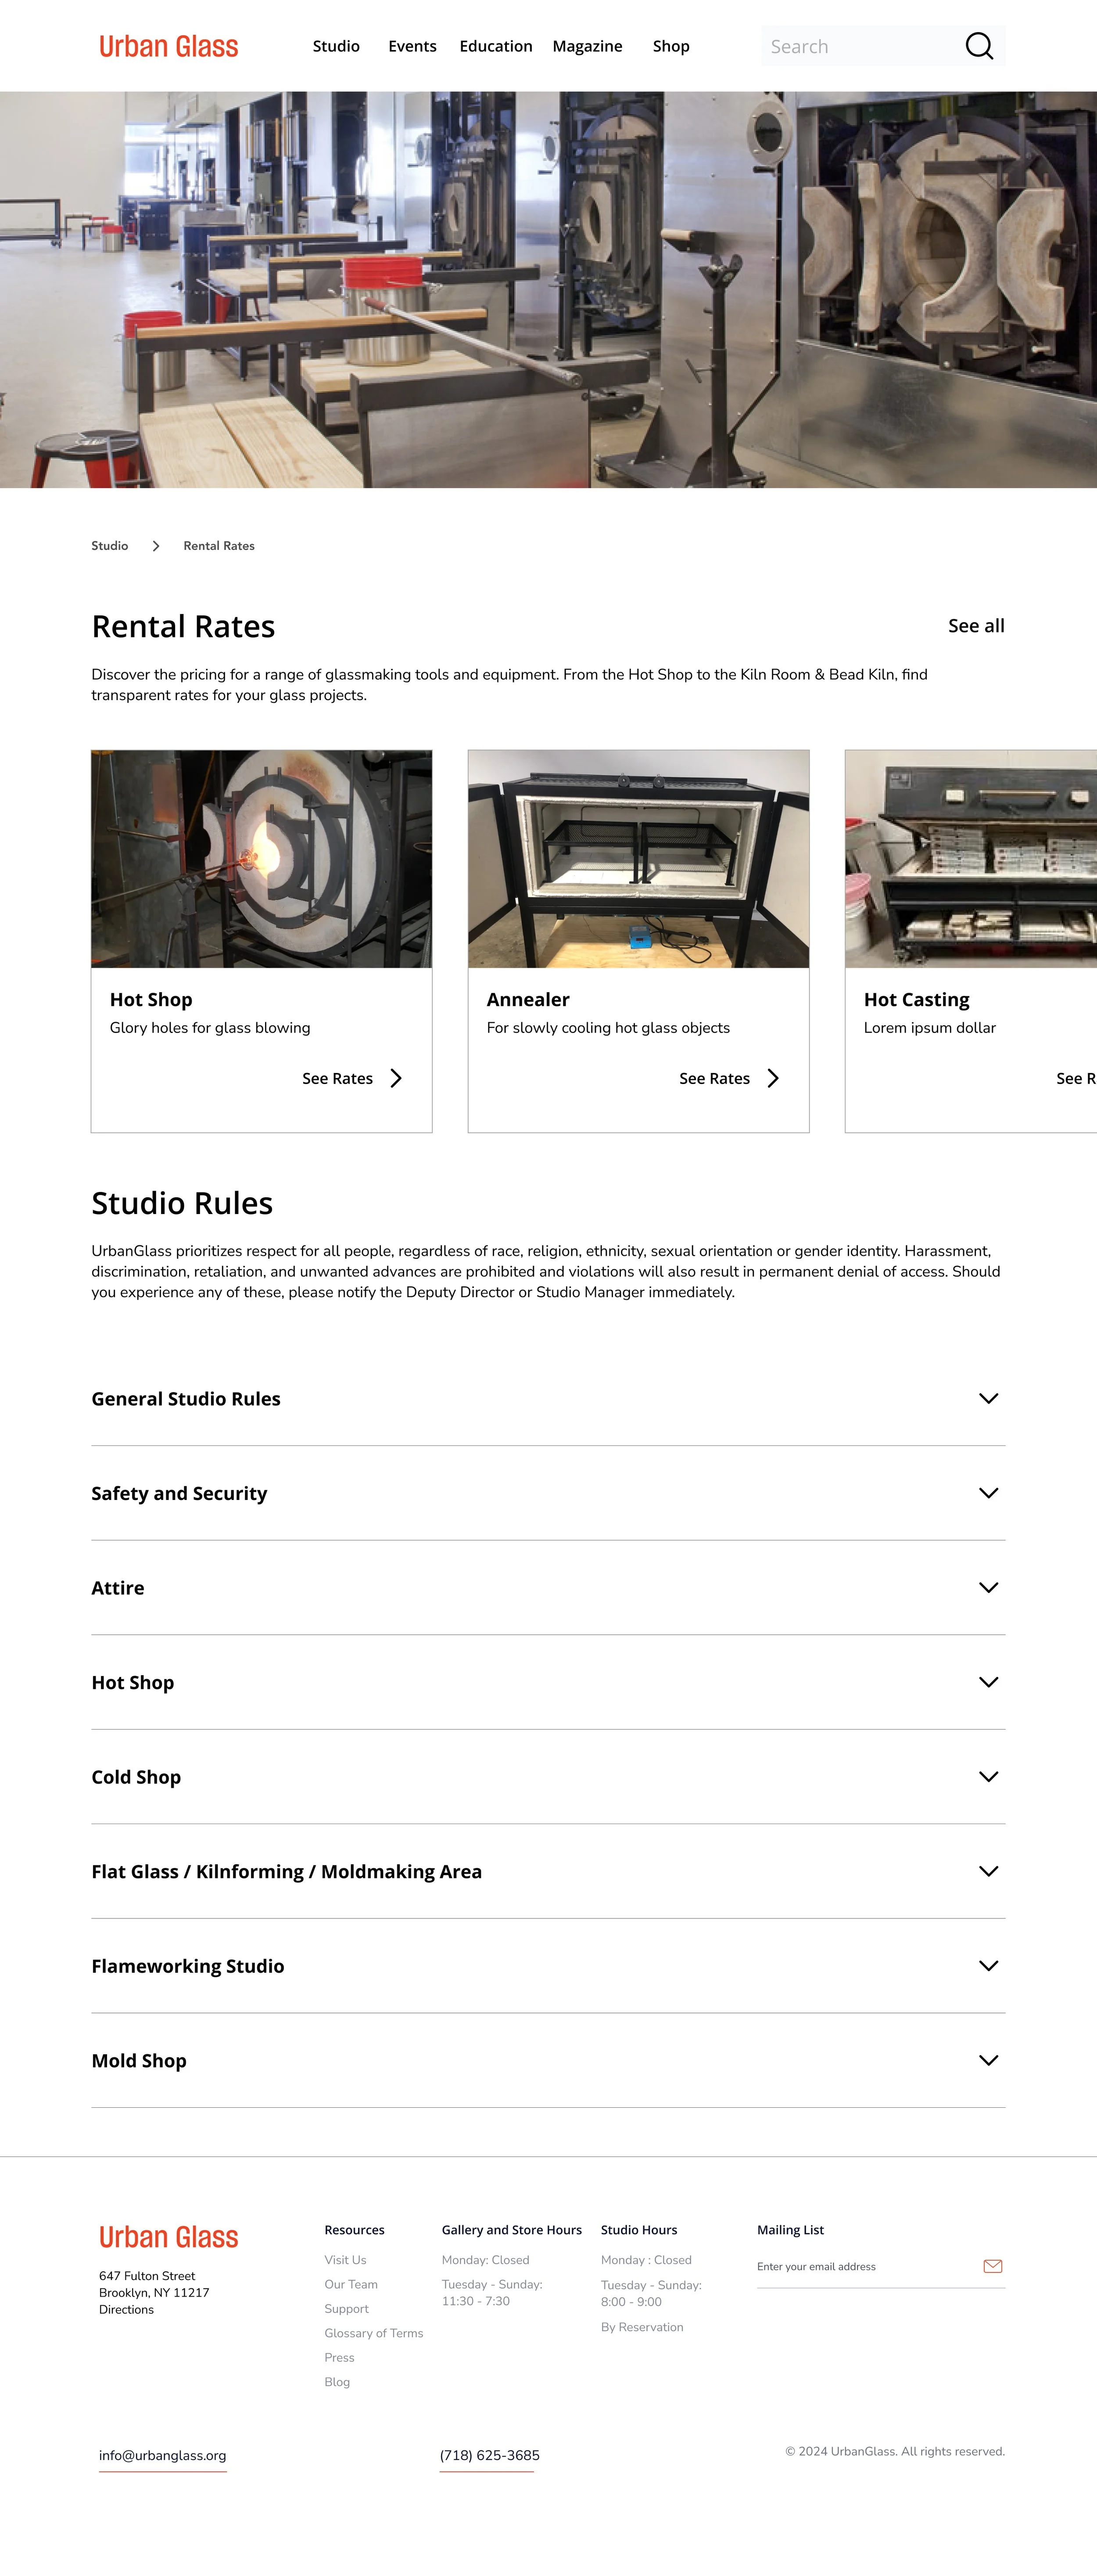Click the info@urbanglass.org email link
Image resolution: width=1097 pixels, height=2576 pixels.
pyautogui.click(x=162, y=2455)
